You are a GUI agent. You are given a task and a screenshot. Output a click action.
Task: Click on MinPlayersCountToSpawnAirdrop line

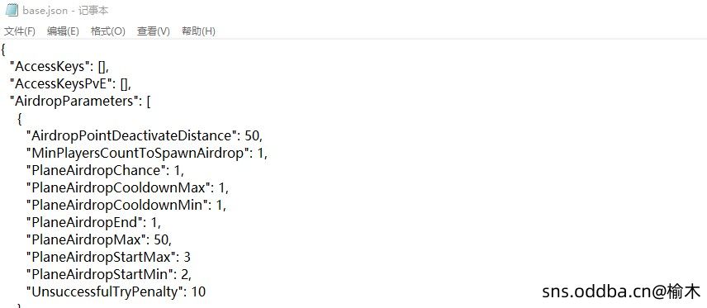[x=147, y=154]
